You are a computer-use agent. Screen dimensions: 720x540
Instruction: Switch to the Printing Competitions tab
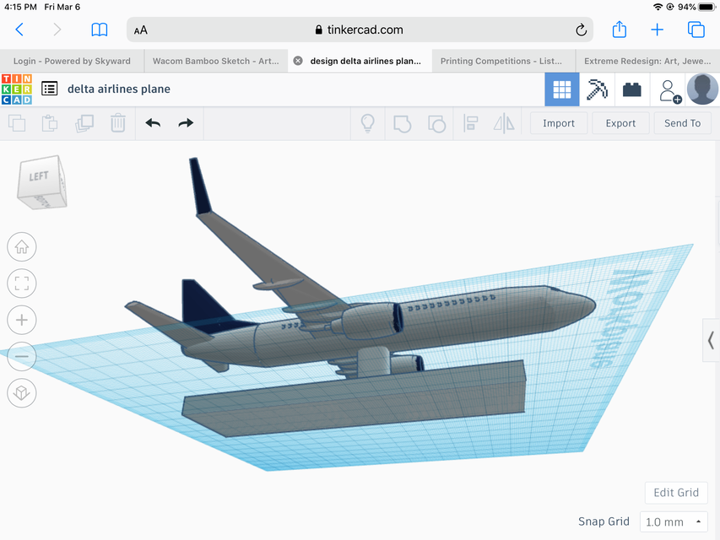coord(503,61)
